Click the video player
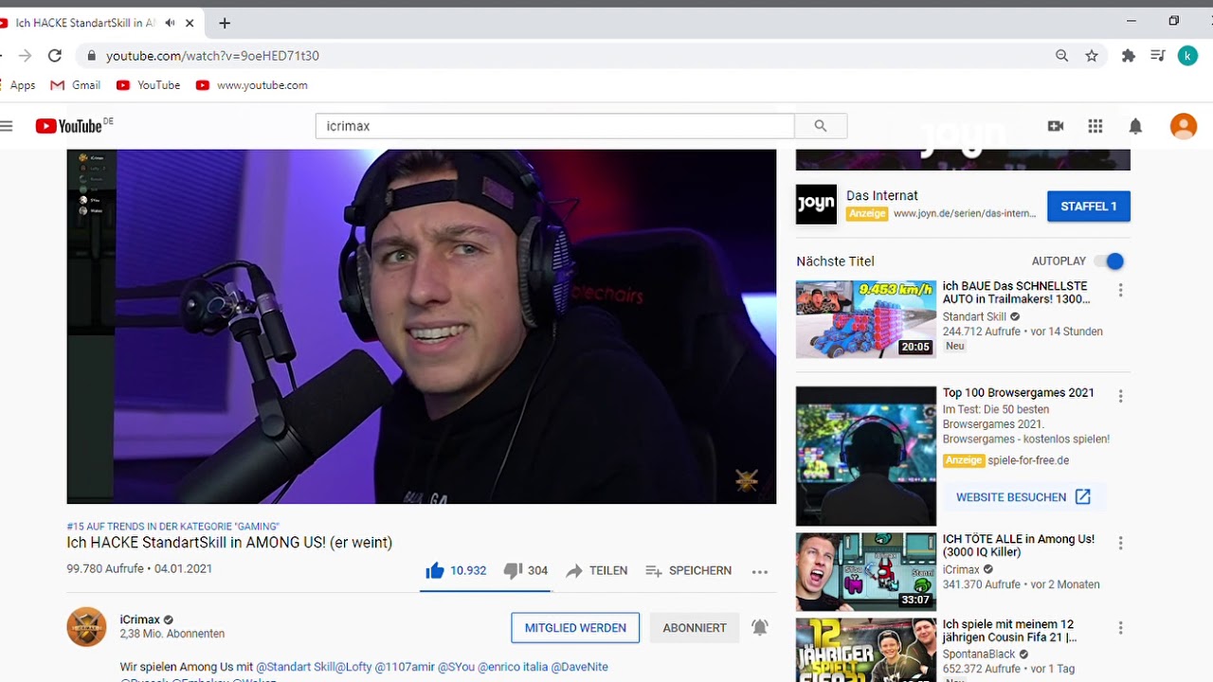This screenshot has height=682, width=1213. [422, 326]
